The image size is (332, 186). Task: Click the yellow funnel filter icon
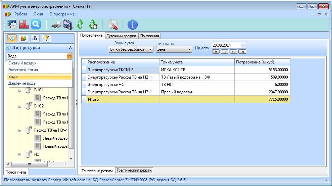pyautogui.click(x=46, y=38)
